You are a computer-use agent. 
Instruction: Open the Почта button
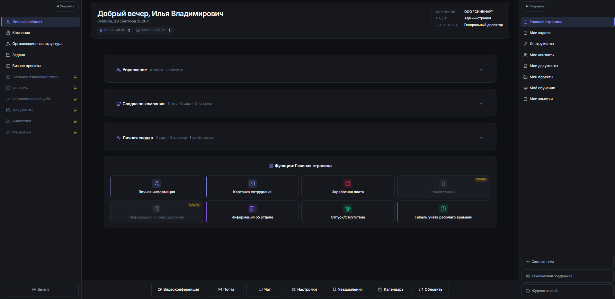tap(226, 289)
